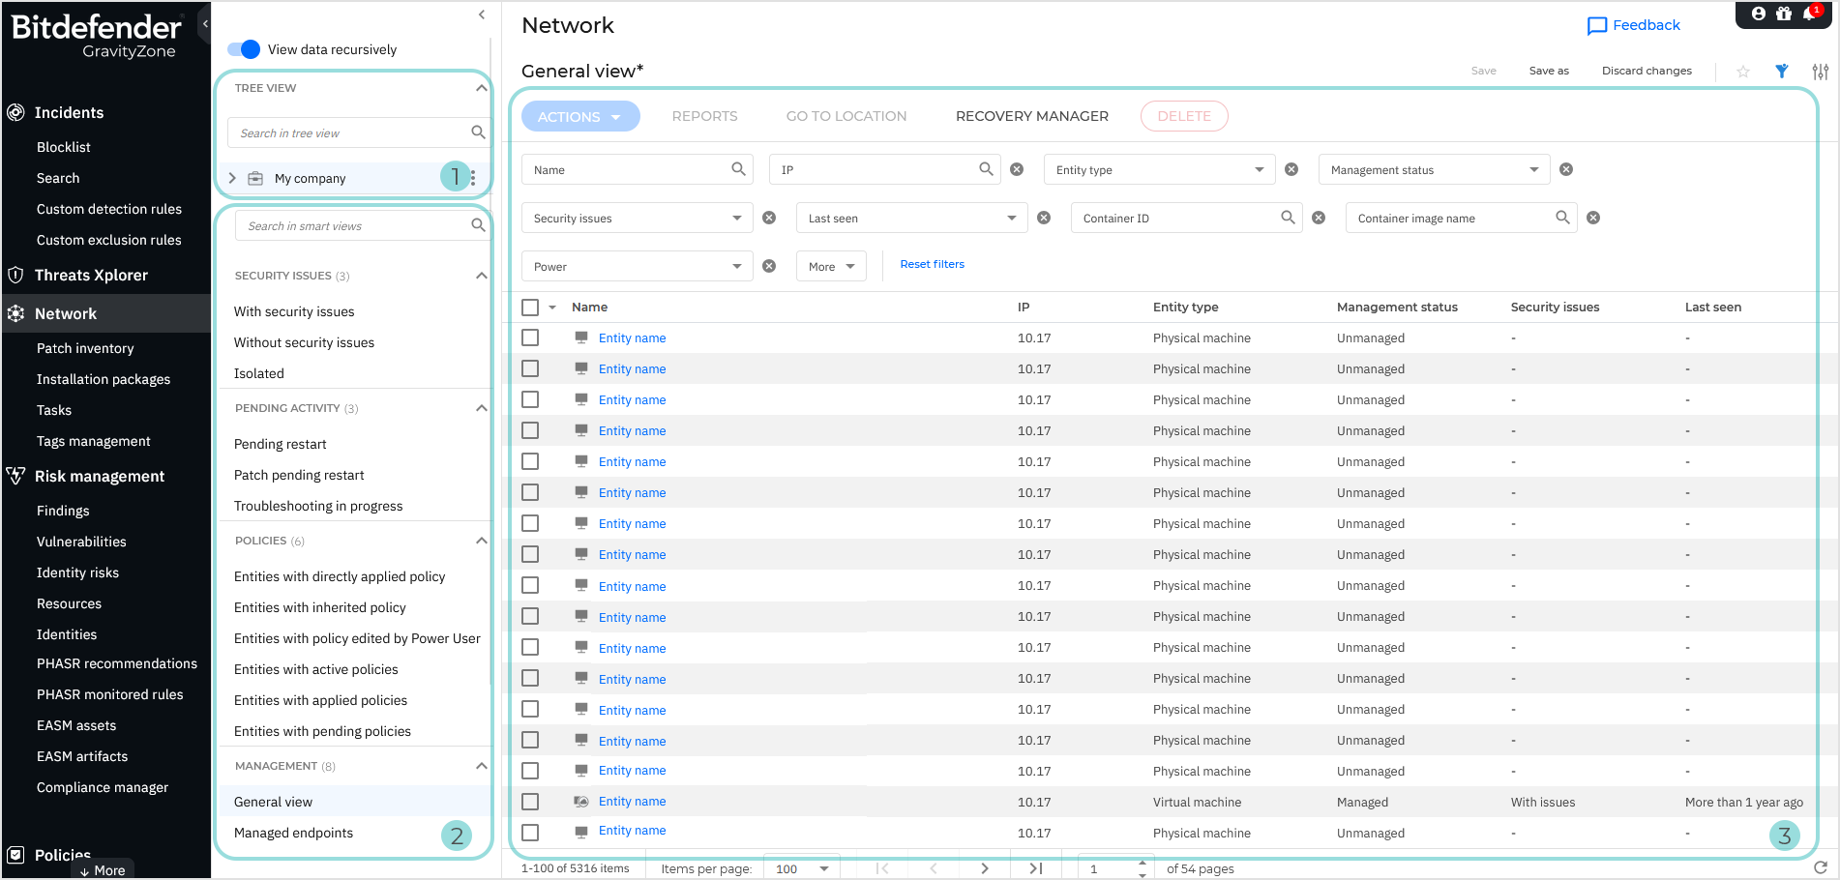Check the checkbox on the Virtual machine row

click(530, 801)
